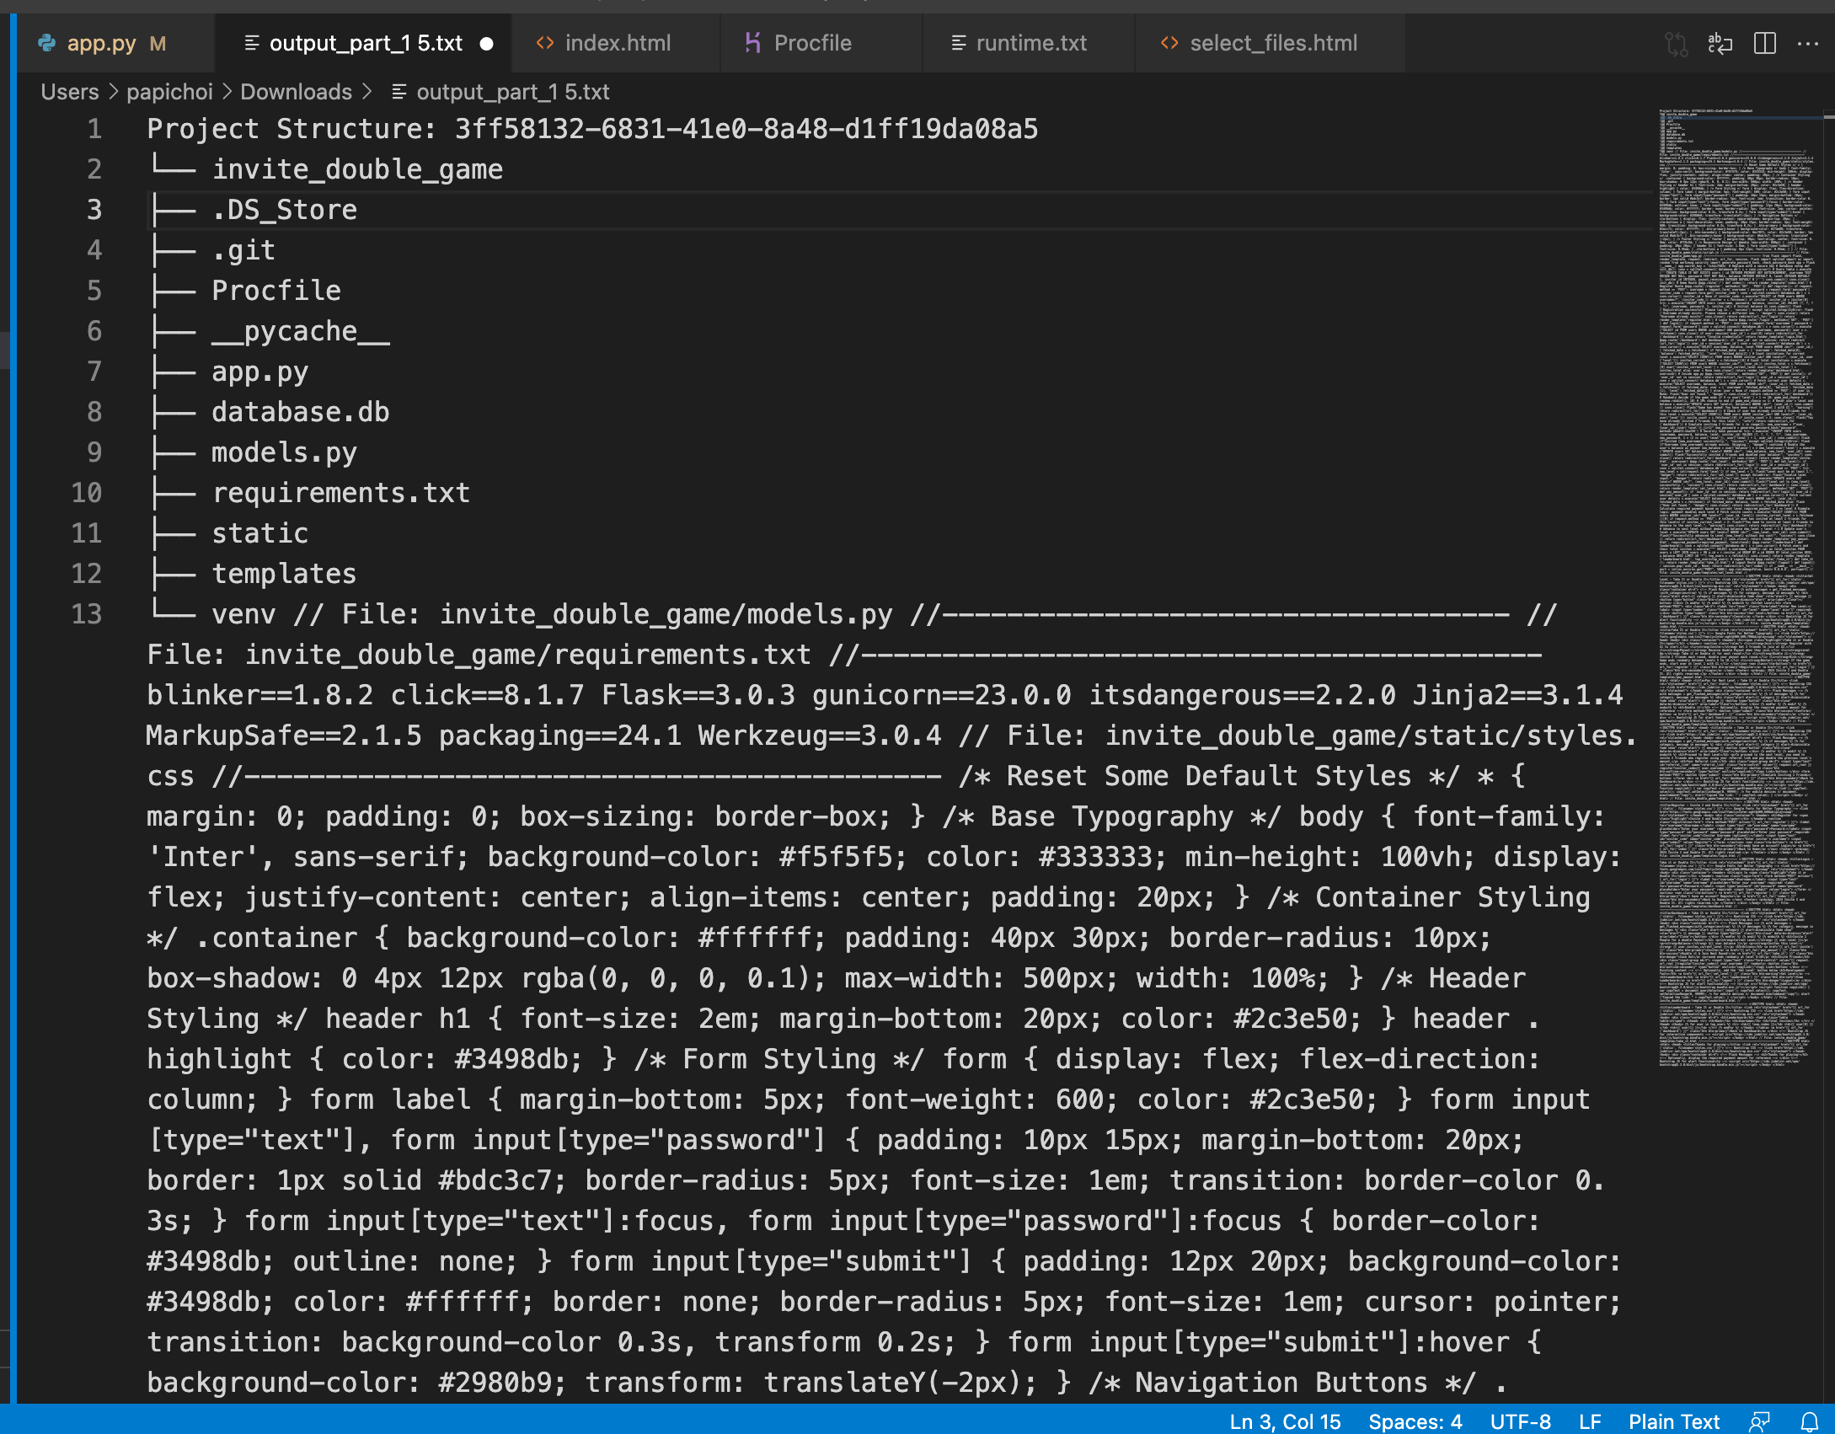Change indentation via Spaces: 4
This screenshot has height=1434, width=1835.
pos(1415,1421)
